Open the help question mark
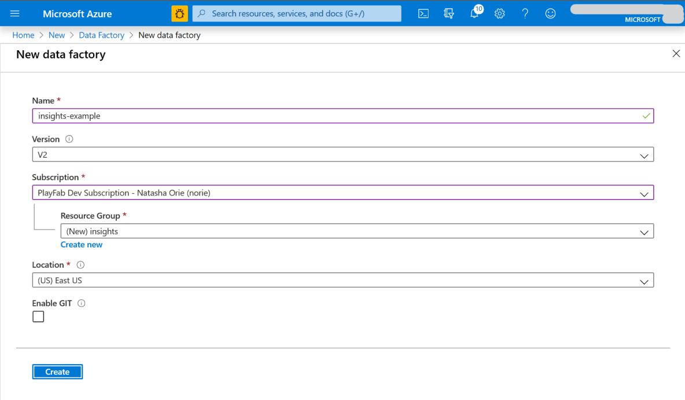The width and height of the screenshot is (685, 400). pos(525,13)
